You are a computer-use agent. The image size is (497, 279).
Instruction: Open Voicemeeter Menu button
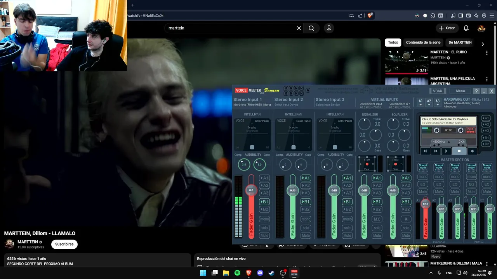coord(460,91)
